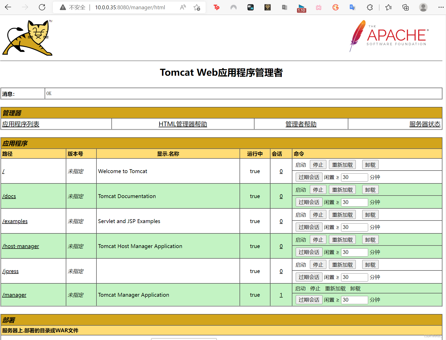446x340 pixels.
Task: Go back with the browser back arrow
Action: pos(8,7)
